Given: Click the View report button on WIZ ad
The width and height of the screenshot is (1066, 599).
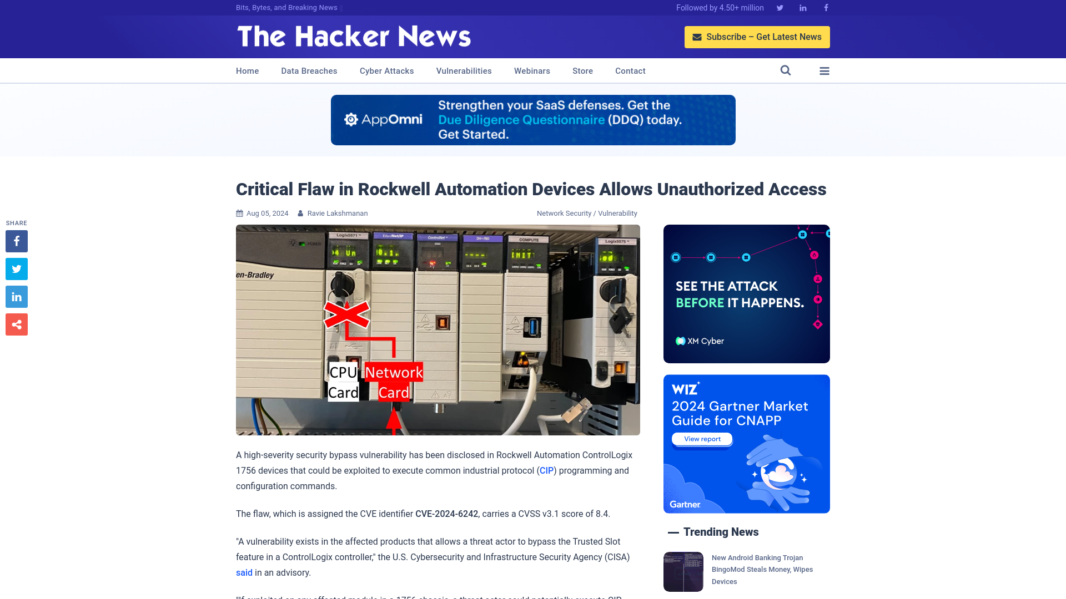Looking at the screenshot, I should [701, 439].
